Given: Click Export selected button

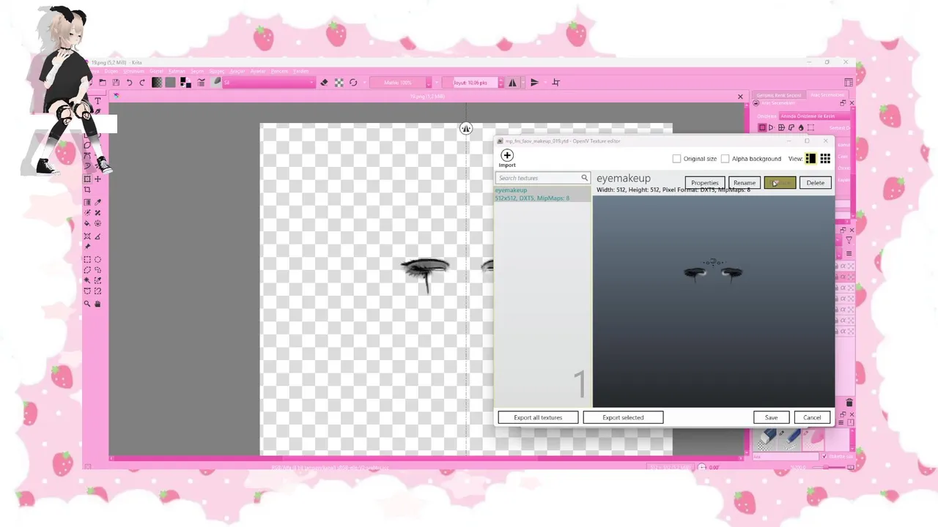Looking at the screenshot, I should [623, 417].
